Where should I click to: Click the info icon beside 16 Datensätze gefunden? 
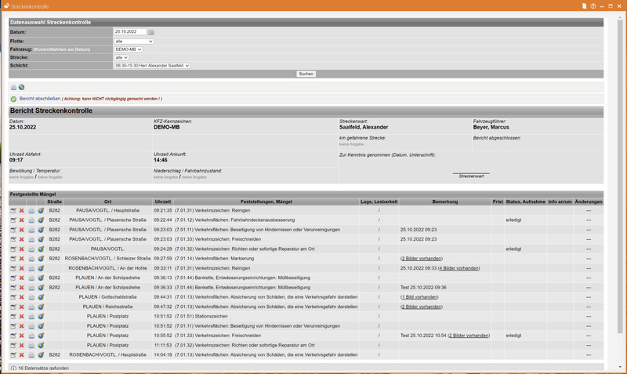point(13,369)
